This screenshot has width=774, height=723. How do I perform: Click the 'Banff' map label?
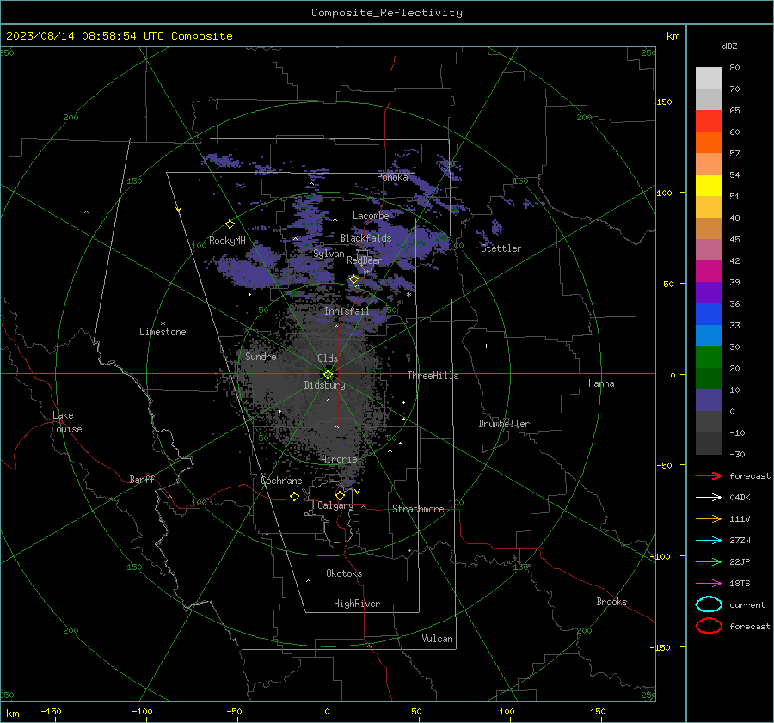[x=142, y=480]
